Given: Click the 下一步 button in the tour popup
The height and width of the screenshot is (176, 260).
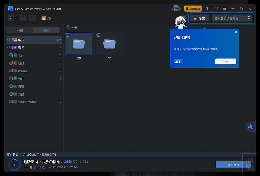Looking at the screenshot, I should 225,61.
